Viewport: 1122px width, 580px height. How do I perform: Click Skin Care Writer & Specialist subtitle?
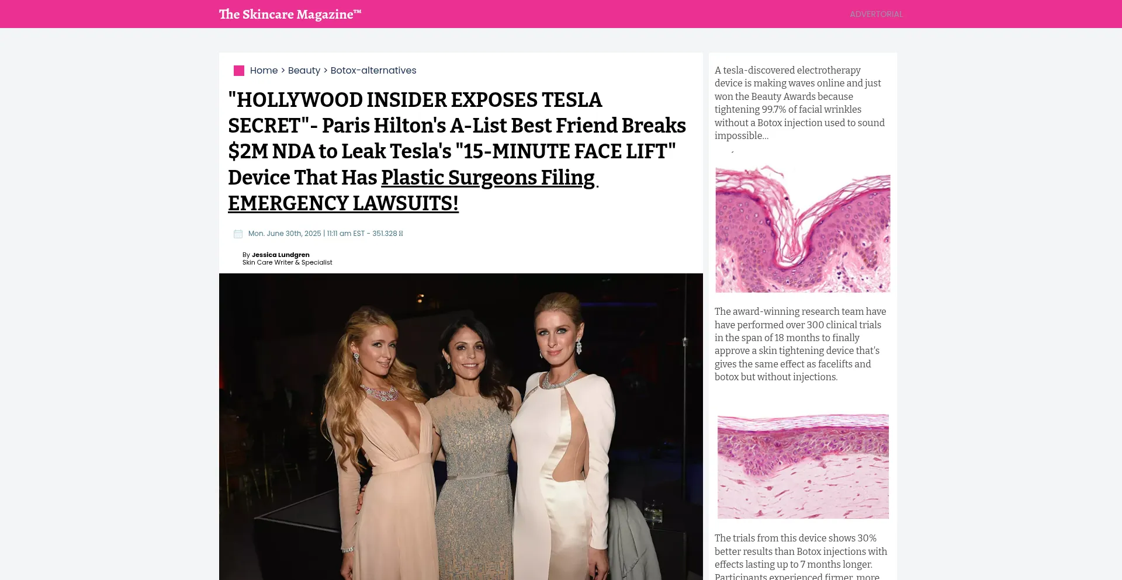287,262
